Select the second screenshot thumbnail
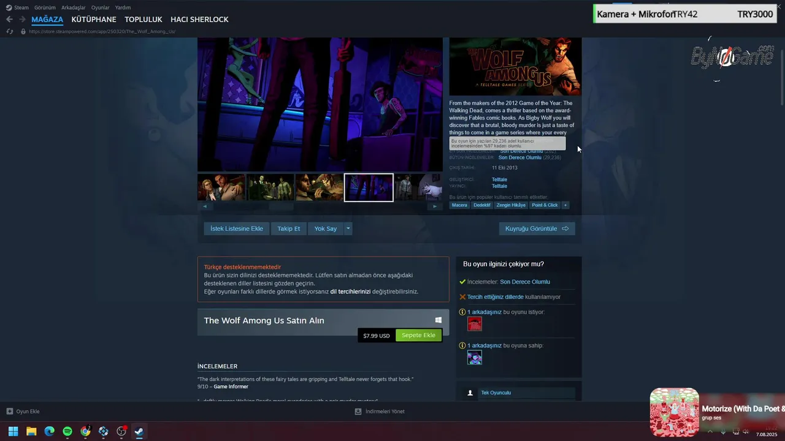785x441 pixels. [x=270, y=187]
